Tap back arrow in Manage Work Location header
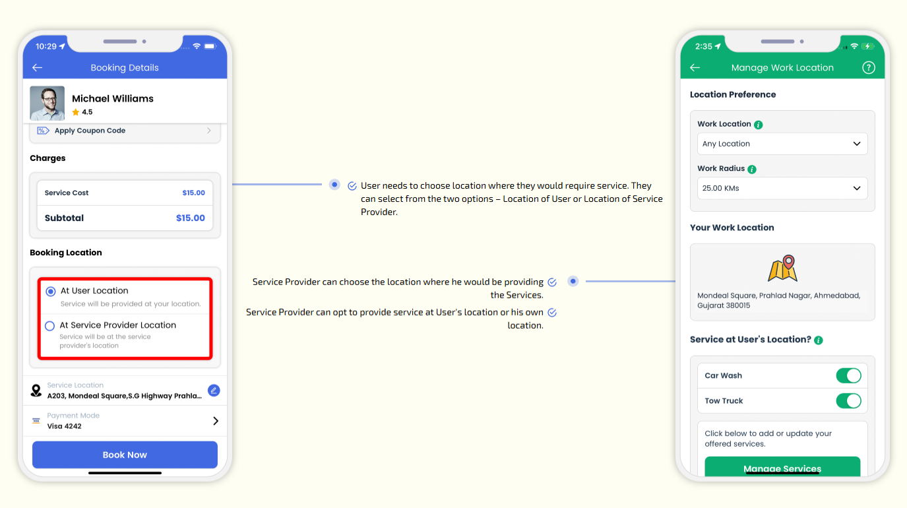Screen dimensions: 907x508 pyautogui.click(x=695, y=67)
